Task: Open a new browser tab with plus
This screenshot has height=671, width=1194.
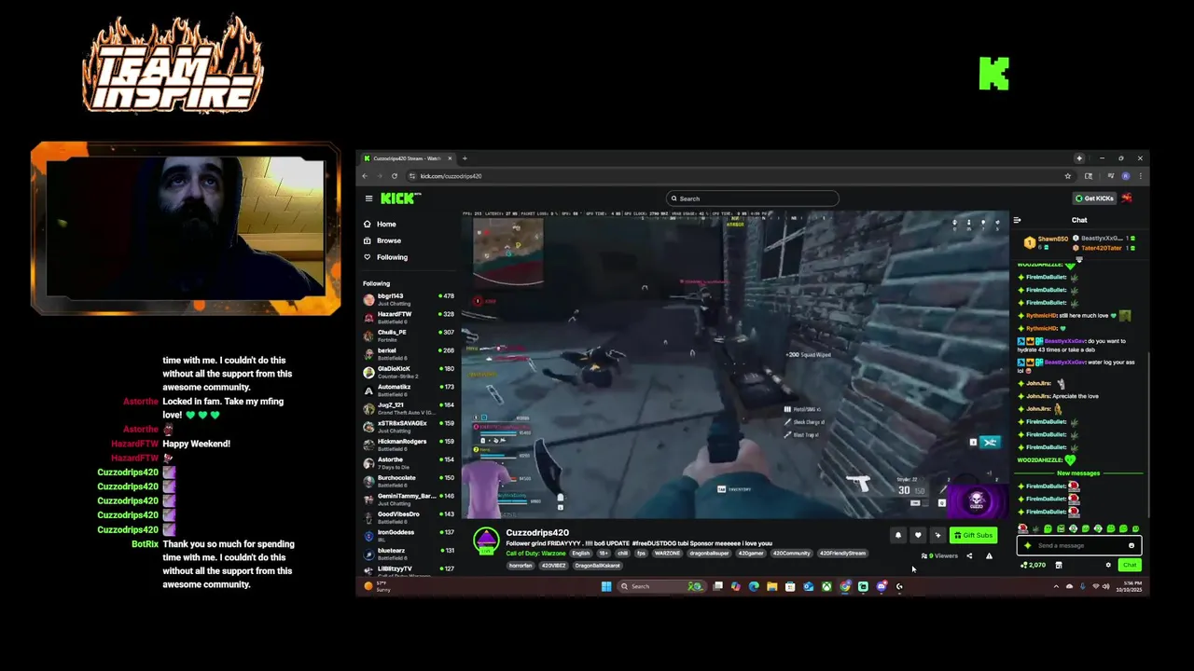Action: (x=465, y=158)
